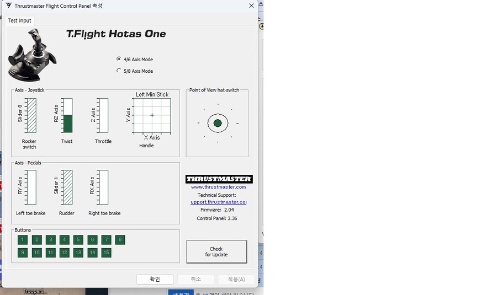497x295 pixels.
Task: Click button indicator 6
Action: pos(93,240)
